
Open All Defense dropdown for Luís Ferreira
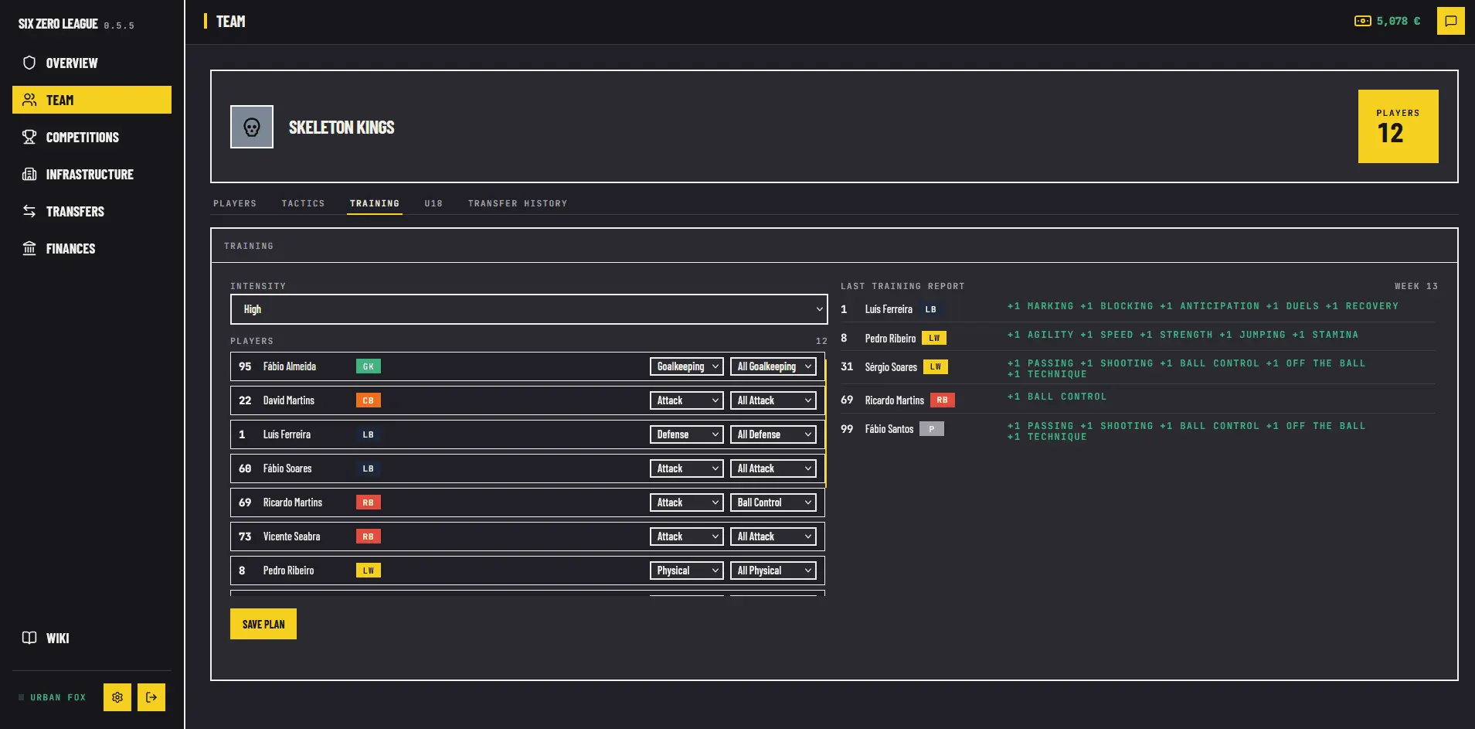coord(773,434)
